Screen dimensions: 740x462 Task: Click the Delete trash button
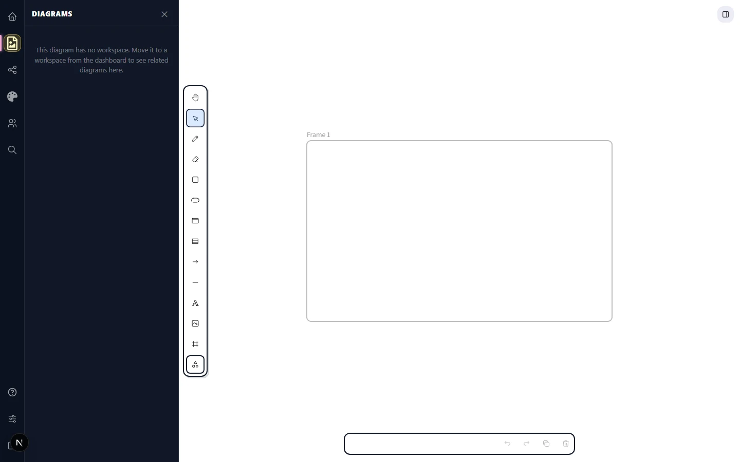pyautogui.click(x=566, y=444)
